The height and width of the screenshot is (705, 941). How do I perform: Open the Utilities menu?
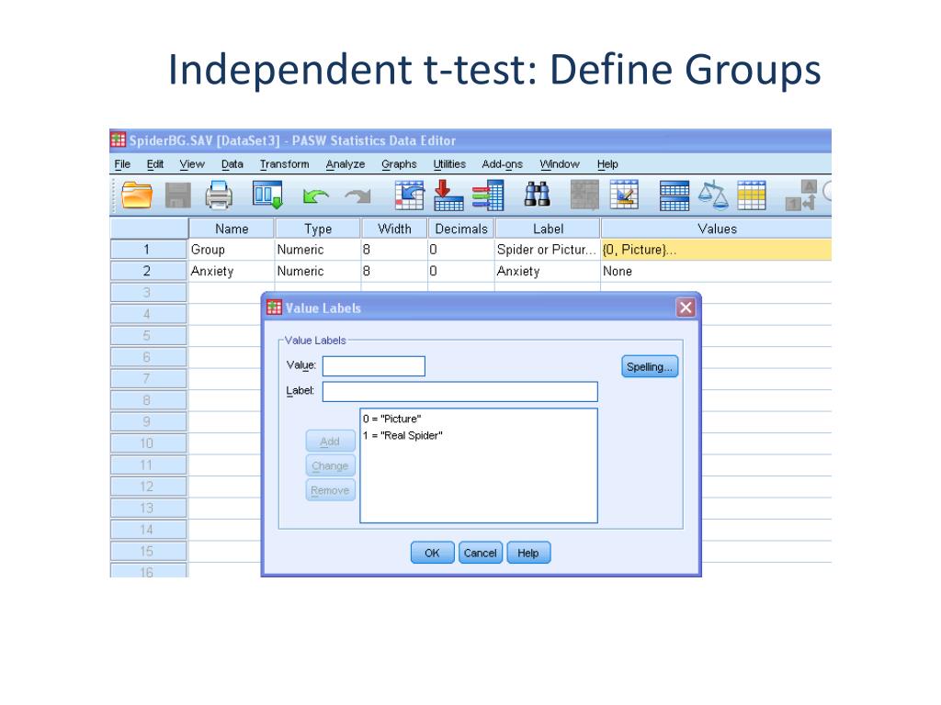tap(449, 164)
